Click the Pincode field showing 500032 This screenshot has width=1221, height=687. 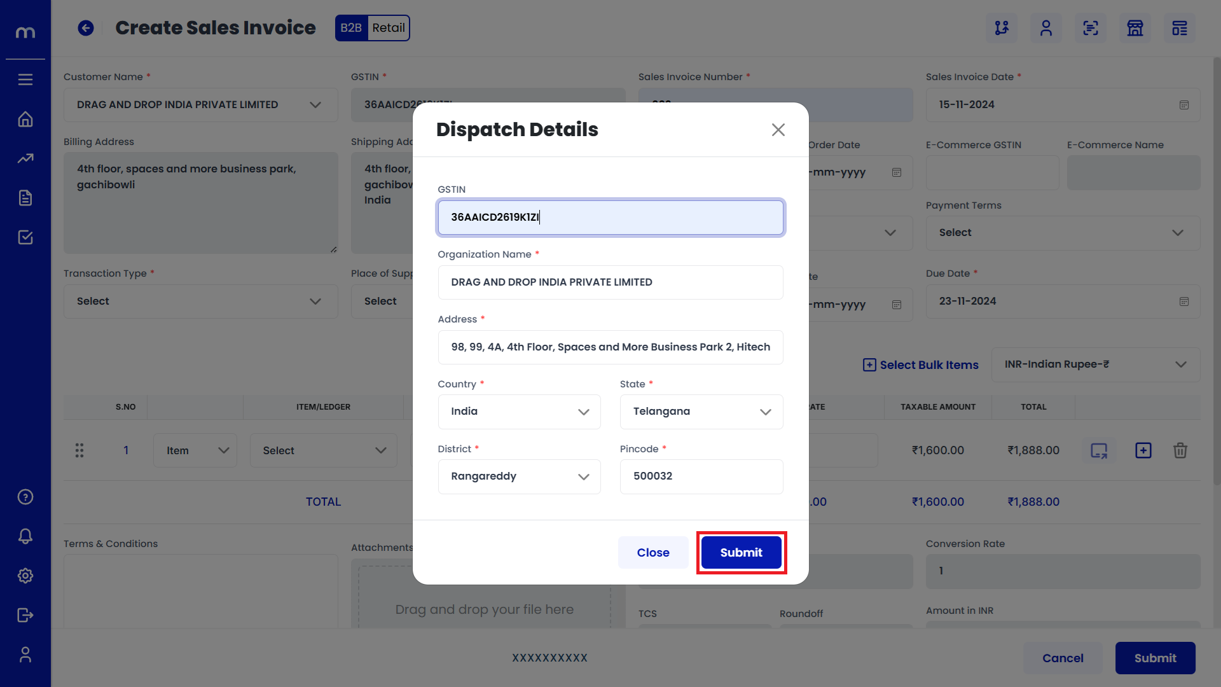(x=701, y=476)
